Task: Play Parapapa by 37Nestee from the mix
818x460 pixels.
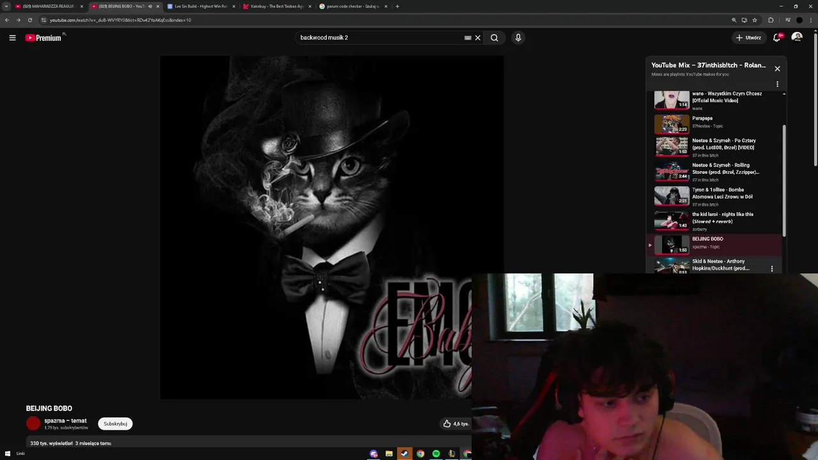Action: [x=716, y=123]
